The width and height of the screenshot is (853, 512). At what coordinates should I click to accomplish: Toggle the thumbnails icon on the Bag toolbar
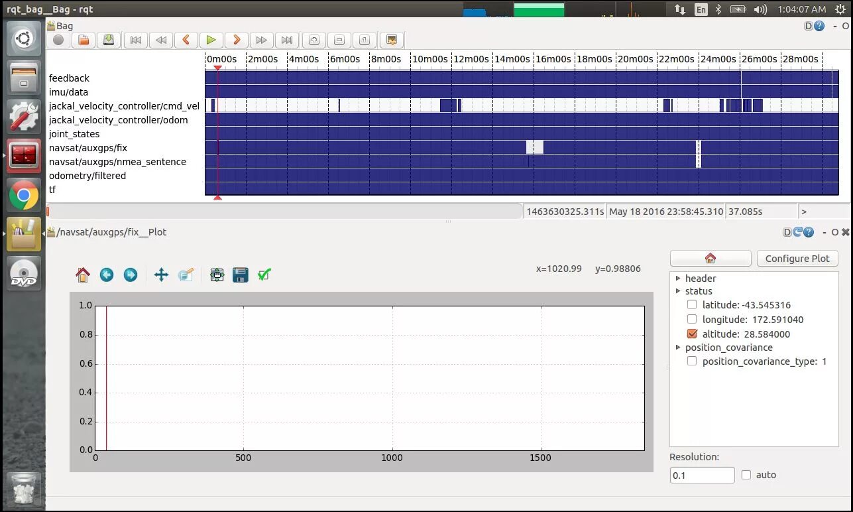coord(391,40)
